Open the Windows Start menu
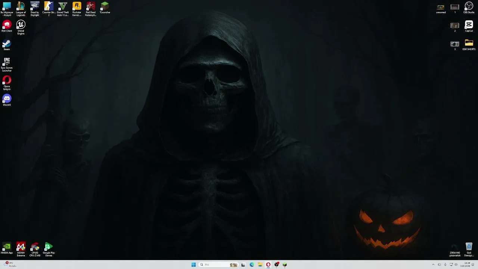The image size is (478, 269). pos(193,265)
